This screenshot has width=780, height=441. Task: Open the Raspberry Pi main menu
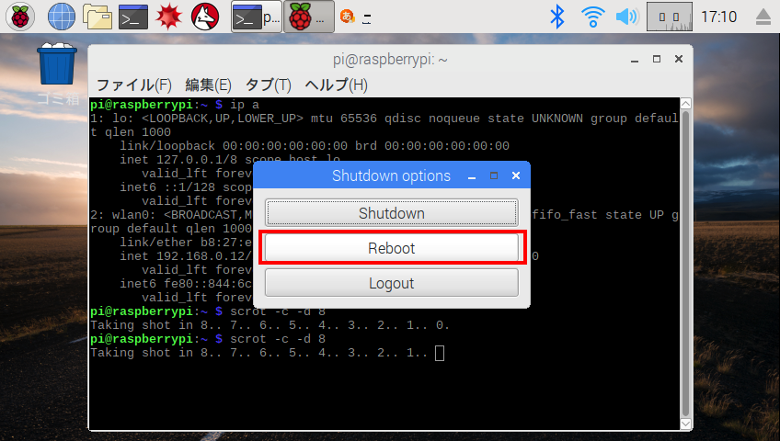(20, 17)
